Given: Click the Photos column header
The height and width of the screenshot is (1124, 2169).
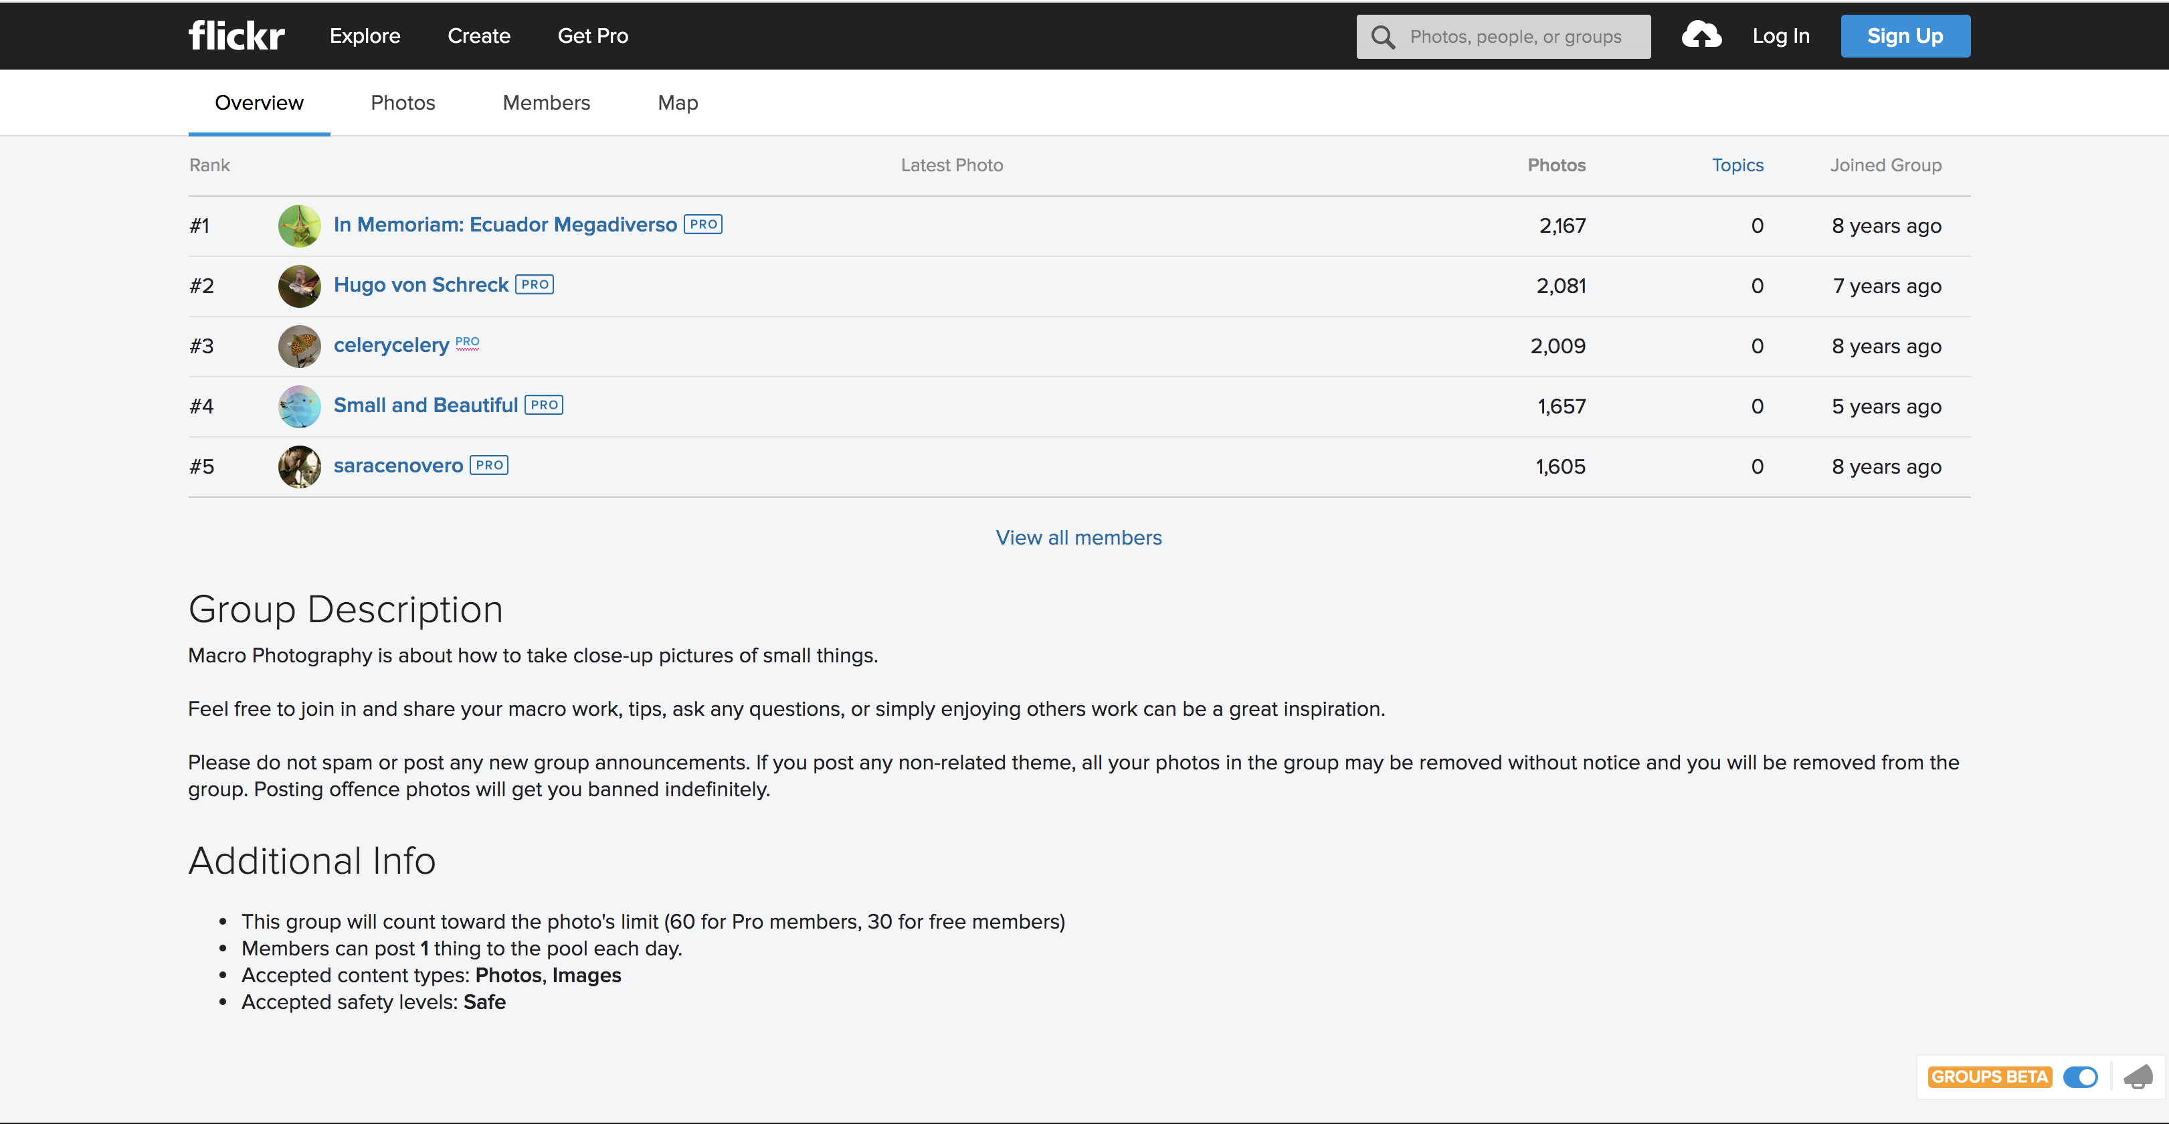Looking at the screenshot, I should click(1556, 165).
